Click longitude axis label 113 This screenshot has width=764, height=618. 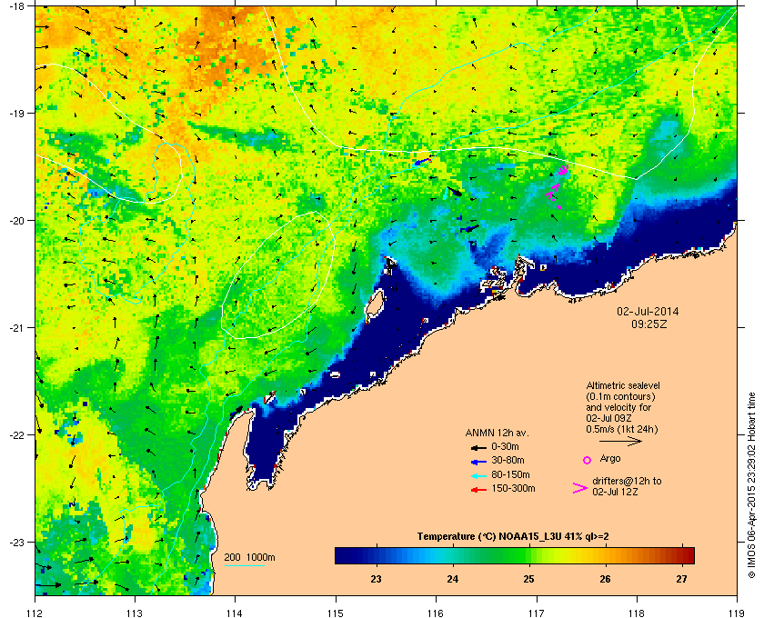tap(135, 613)
